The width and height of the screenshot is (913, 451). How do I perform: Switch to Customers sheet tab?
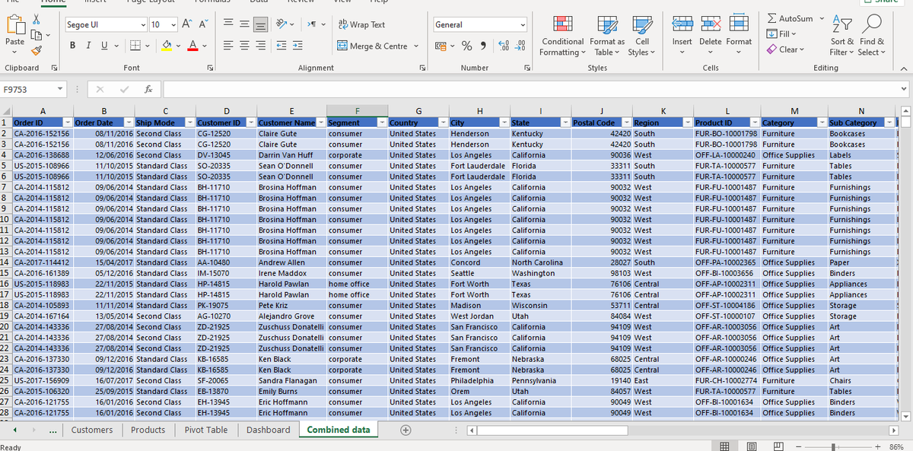click(x=92, y=430)
